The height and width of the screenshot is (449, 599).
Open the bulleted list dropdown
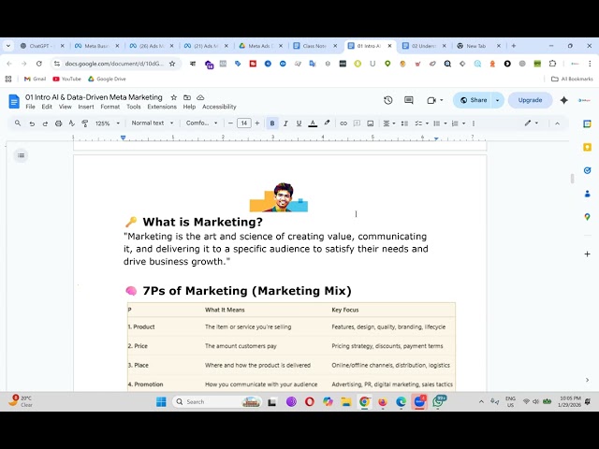(440, 123)
